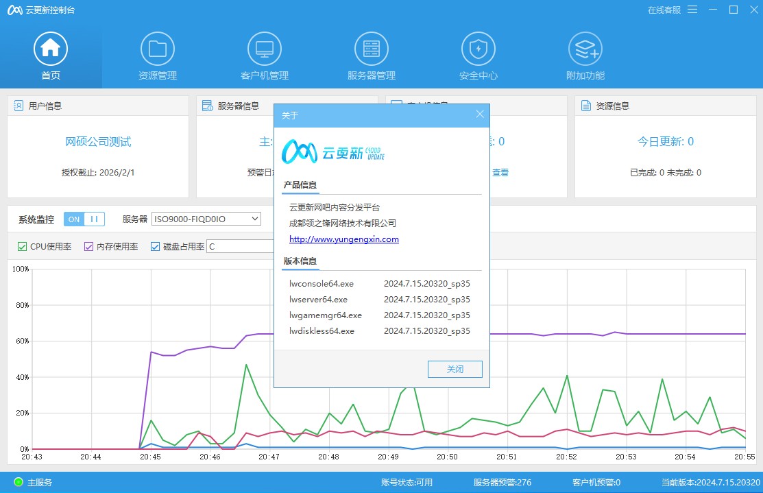Minimize the 云更新控制台 window
Screen dimensions: 763x493
(x=713, y=10)
